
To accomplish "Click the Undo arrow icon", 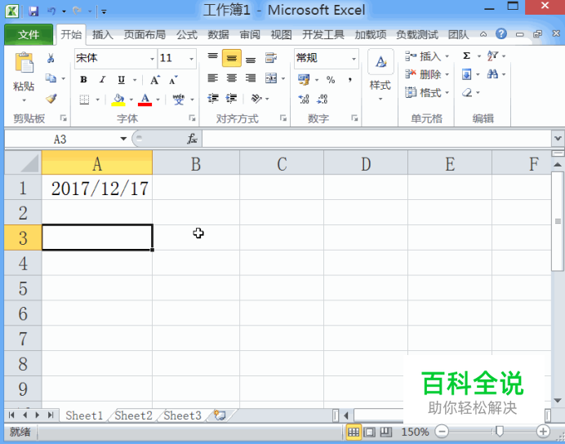I will tap(51, 11).
